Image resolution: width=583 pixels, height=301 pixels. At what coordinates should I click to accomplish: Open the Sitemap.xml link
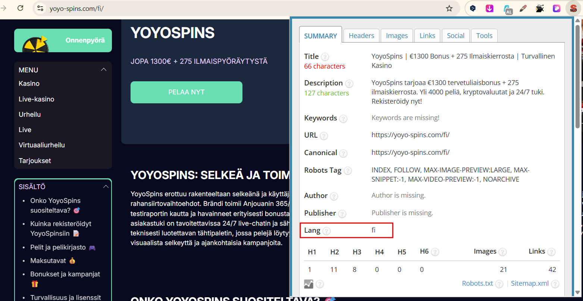530,283
